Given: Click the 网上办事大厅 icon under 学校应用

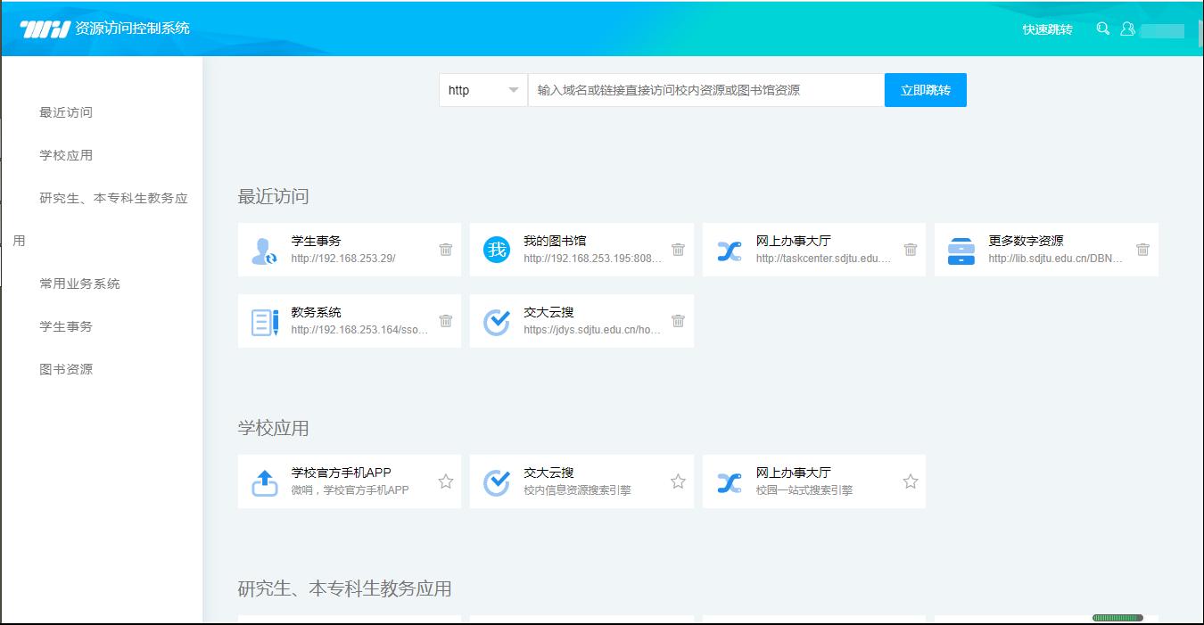Looking at the screenshot, I should 730,482.
